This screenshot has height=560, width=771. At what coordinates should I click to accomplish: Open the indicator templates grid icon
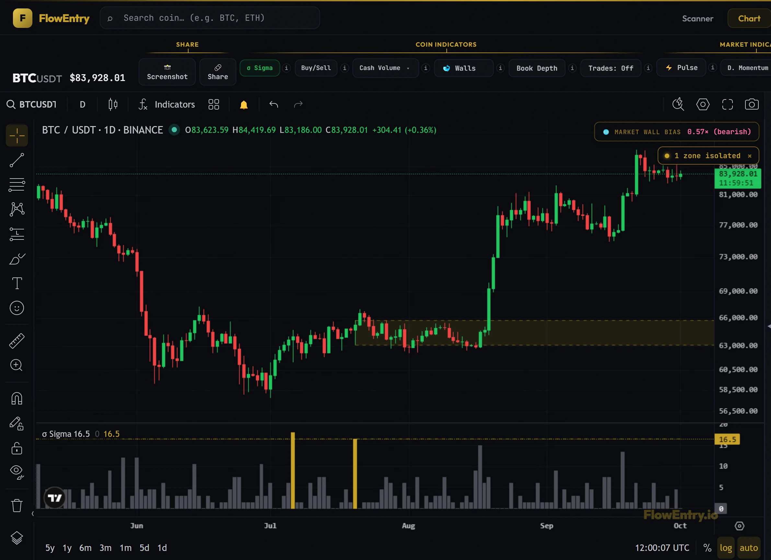214,104
